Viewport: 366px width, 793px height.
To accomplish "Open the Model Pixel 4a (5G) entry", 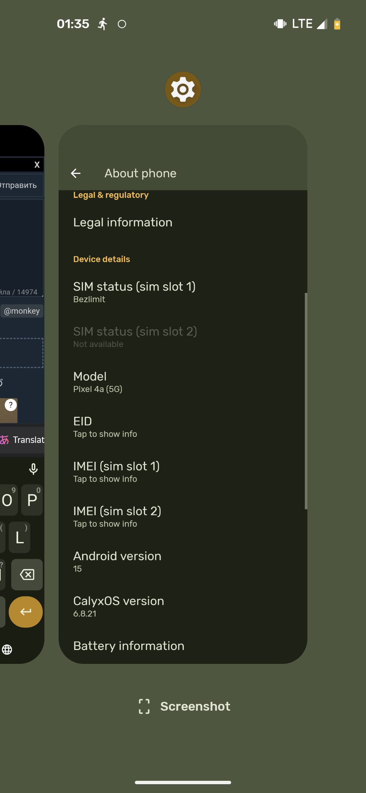I will 183,382.
